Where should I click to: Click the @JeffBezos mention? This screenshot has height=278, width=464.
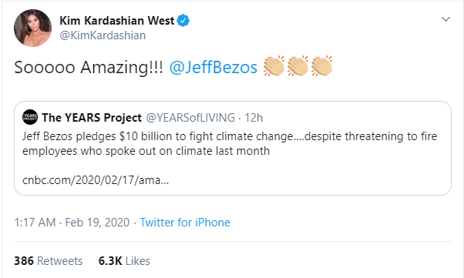click(214, 67)
